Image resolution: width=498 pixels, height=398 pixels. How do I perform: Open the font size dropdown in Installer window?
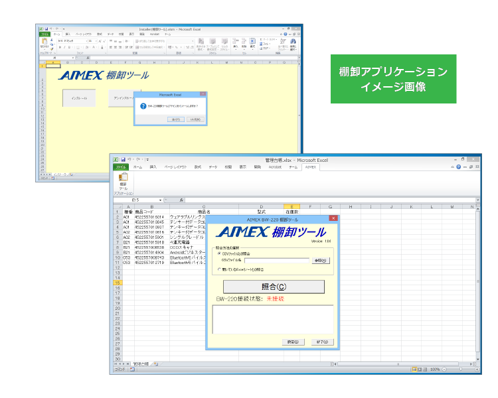click(x=96, y=41)
